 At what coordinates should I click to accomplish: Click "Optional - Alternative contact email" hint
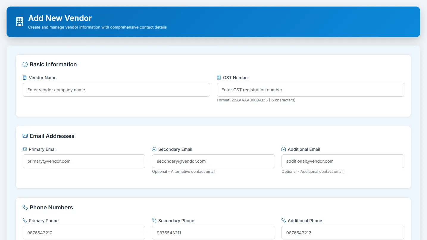tap(184, 172)
